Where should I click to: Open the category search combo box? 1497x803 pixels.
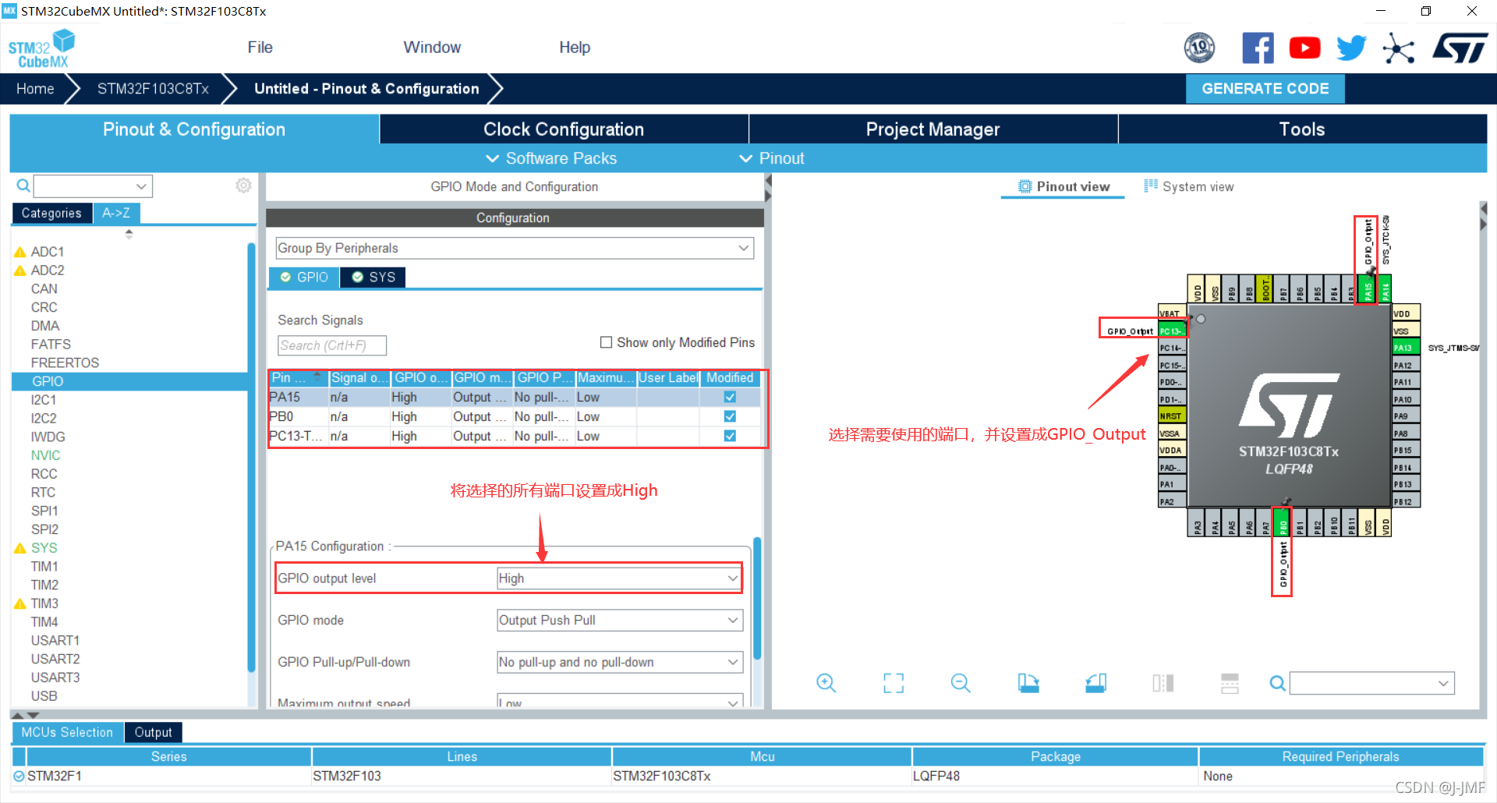[x=93, y=186]
